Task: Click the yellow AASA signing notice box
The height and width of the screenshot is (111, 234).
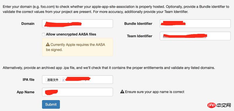Action: click(78, 47)
